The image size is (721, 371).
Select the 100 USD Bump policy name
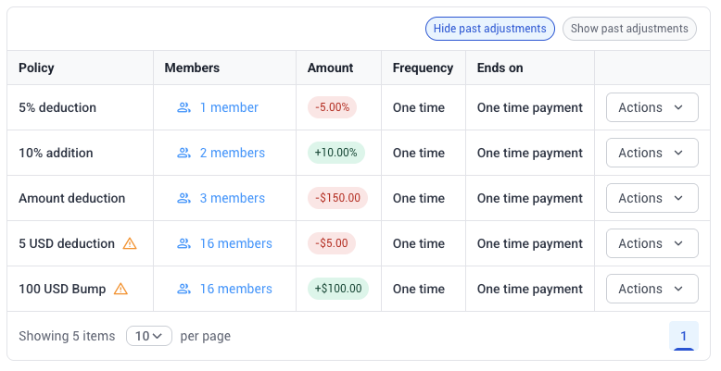[62, 289]
